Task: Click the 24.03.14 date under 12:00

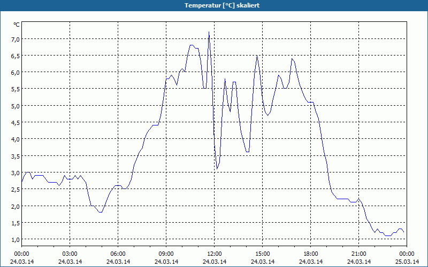Action: (215, 262)
